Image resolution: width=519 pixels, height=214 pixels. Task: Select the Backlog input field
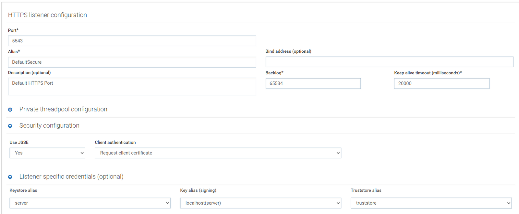[x=313, y=83]
